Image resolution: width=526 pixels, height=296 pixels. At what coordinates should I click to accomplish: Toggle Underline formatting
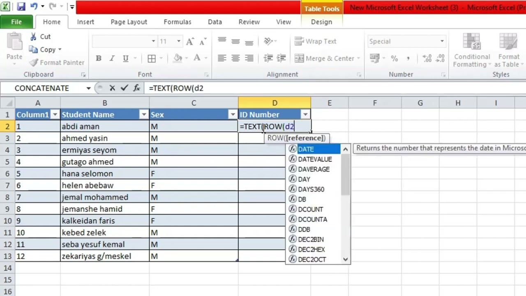pyautogui.click(x=125, y=58)
